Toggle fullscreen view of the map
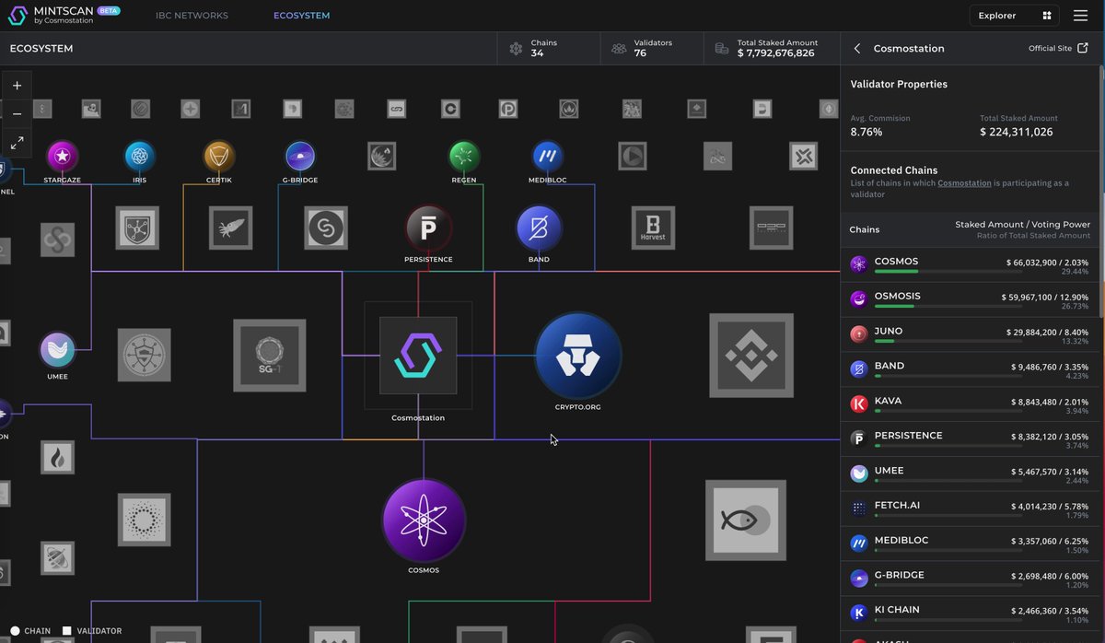1105x643 pixels. [17, 143]
